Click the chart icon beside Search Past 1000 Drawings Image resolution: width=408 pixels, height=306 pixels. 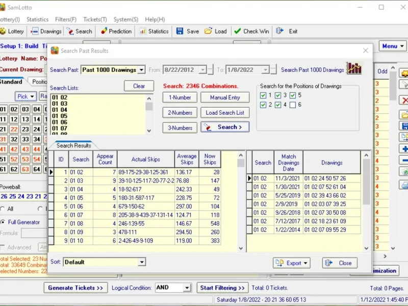point(354,68)
